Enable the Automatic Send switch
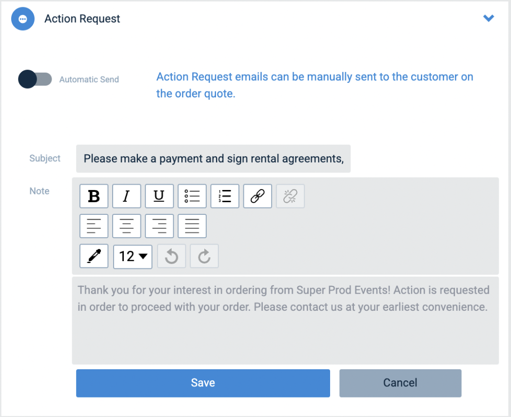This screenshot has height=417, width=511. (35, 79)
